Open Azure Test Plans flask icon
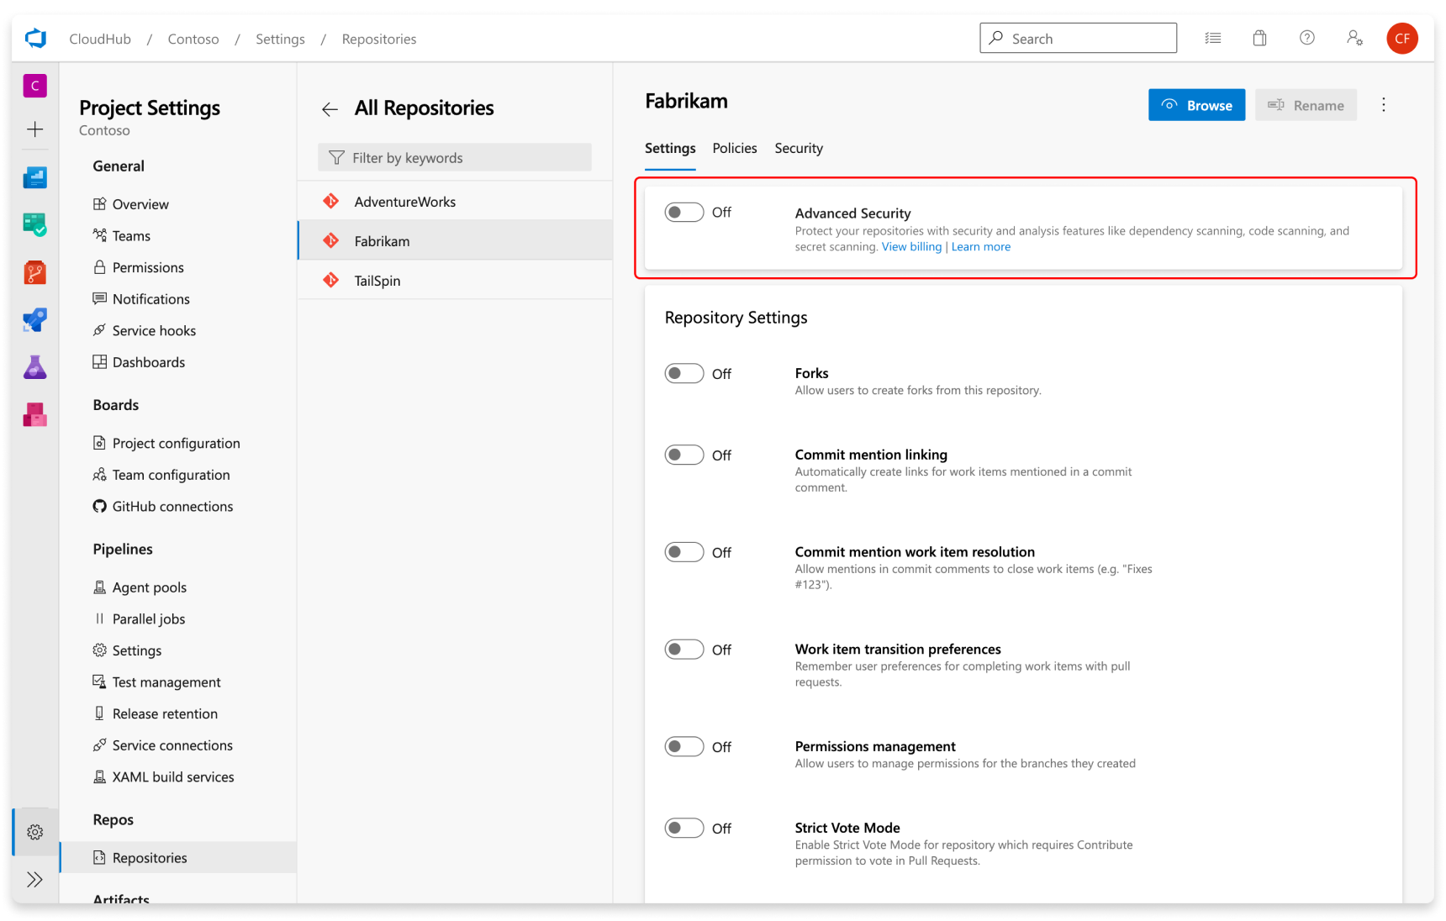 click(x=34, y=367)
